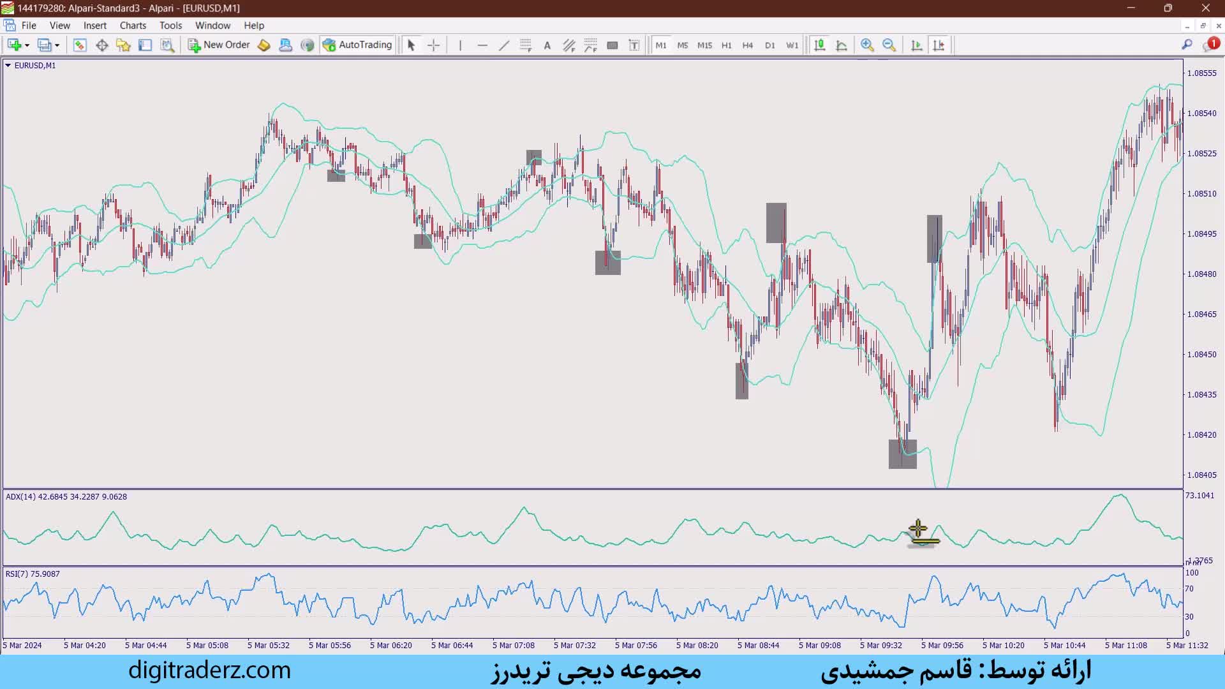
Task: Expand the new chart dropdown arrow
Action: click(27, 45)
